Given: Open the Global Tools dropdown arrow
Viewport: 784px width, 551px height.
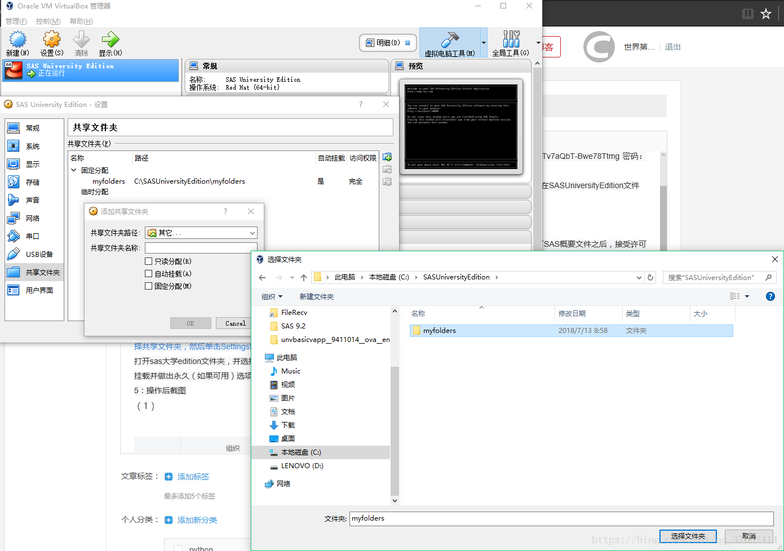Looking at the screenshot, I should [x=538, y=43].
